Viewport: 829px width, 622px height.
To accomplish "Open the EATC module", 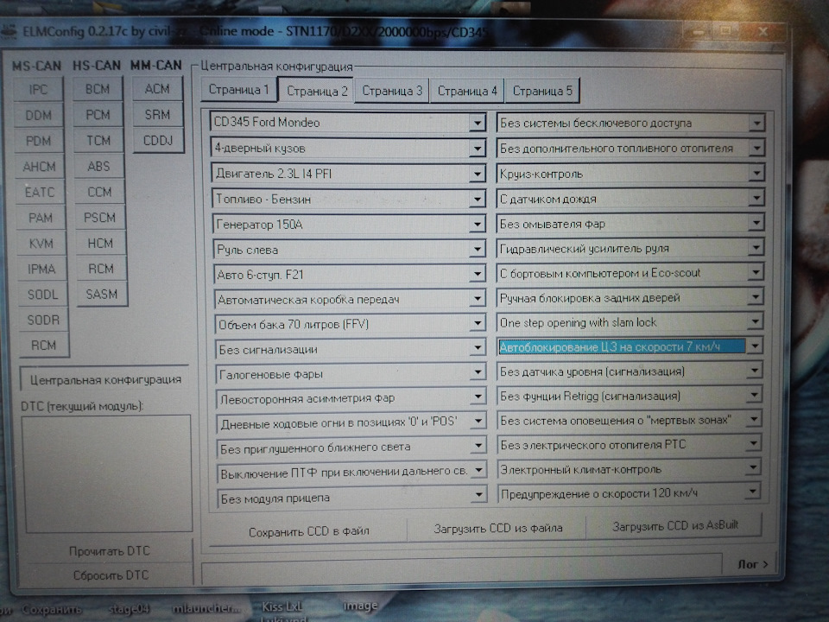I will (x=41, y=192).
